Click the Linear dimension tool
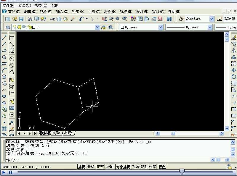This screenshot has height=176, width=237. pos(12,38)
